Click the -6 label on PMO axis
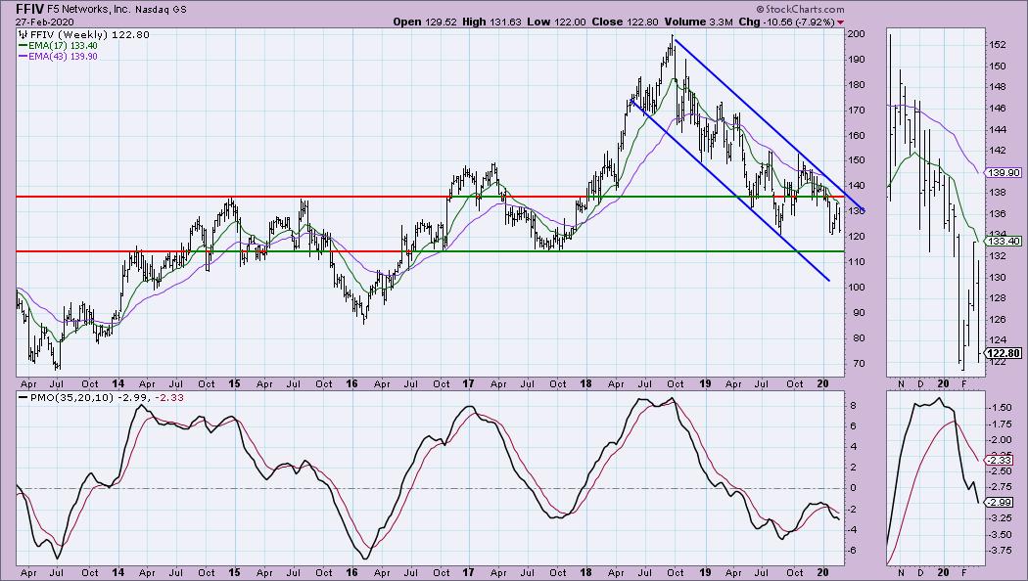Image resolution: width=1028 pixels, height=581 pixels. (x=852, y=551)
